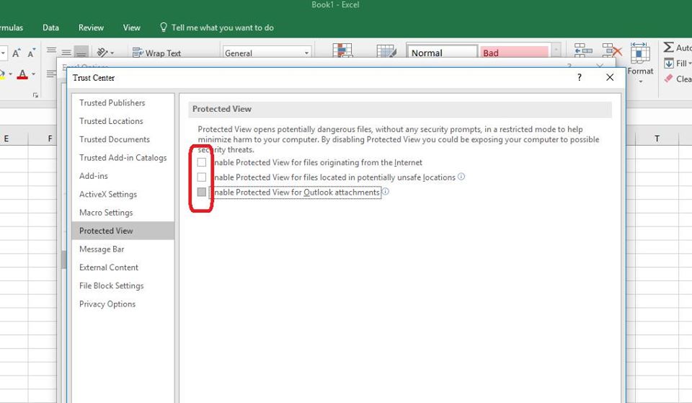Click the Format as Table icon
This screenshot has height=403, width=692.
pyautogui.click(x=386, y=51)
